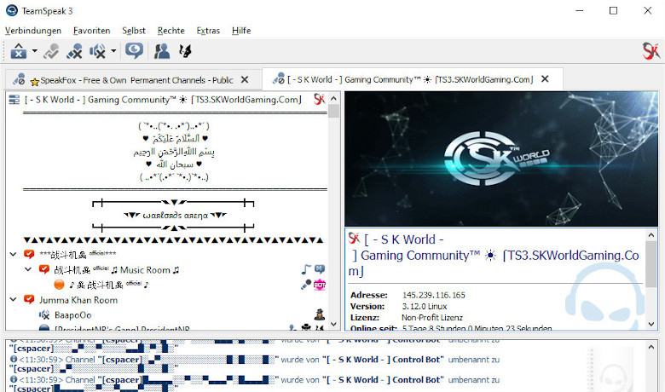
Task: Click the server address 145.239.116.165
Action: click(x=433, y=295)
